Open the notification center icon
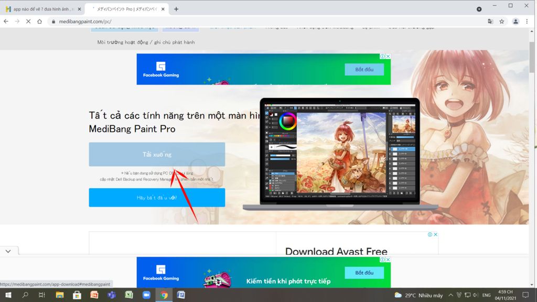This screenshot has height=302, width=537. click(525, 295)
